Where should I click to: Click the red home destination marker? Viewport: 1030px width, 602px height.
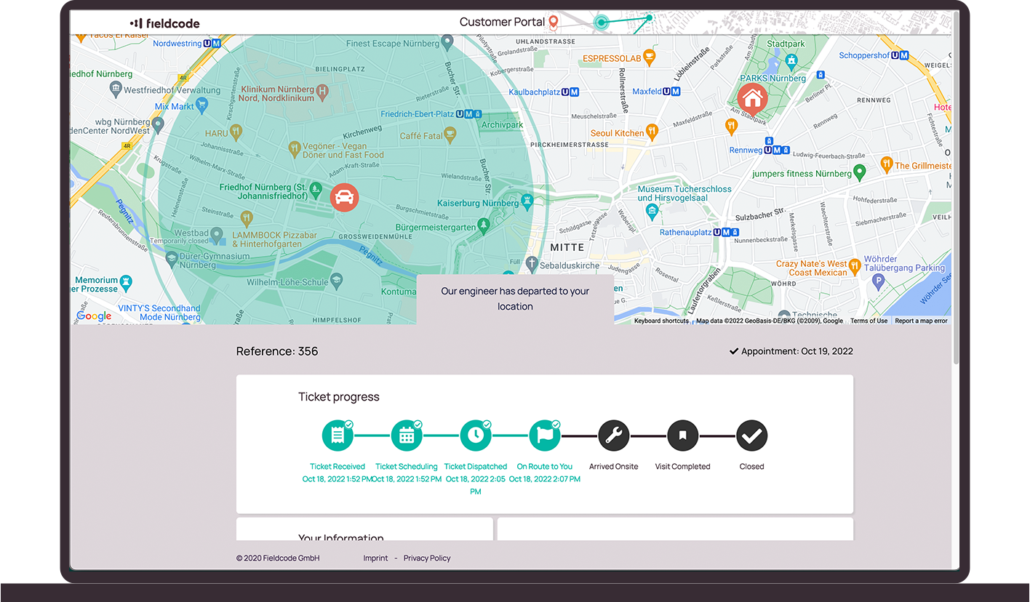tap(752, 97)
